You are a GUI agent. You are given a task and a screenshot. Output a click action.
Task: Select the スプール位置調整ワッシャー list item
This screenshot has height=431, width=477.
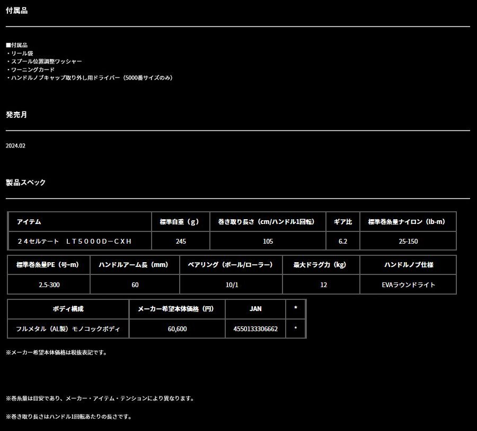(x=45, y=61)
